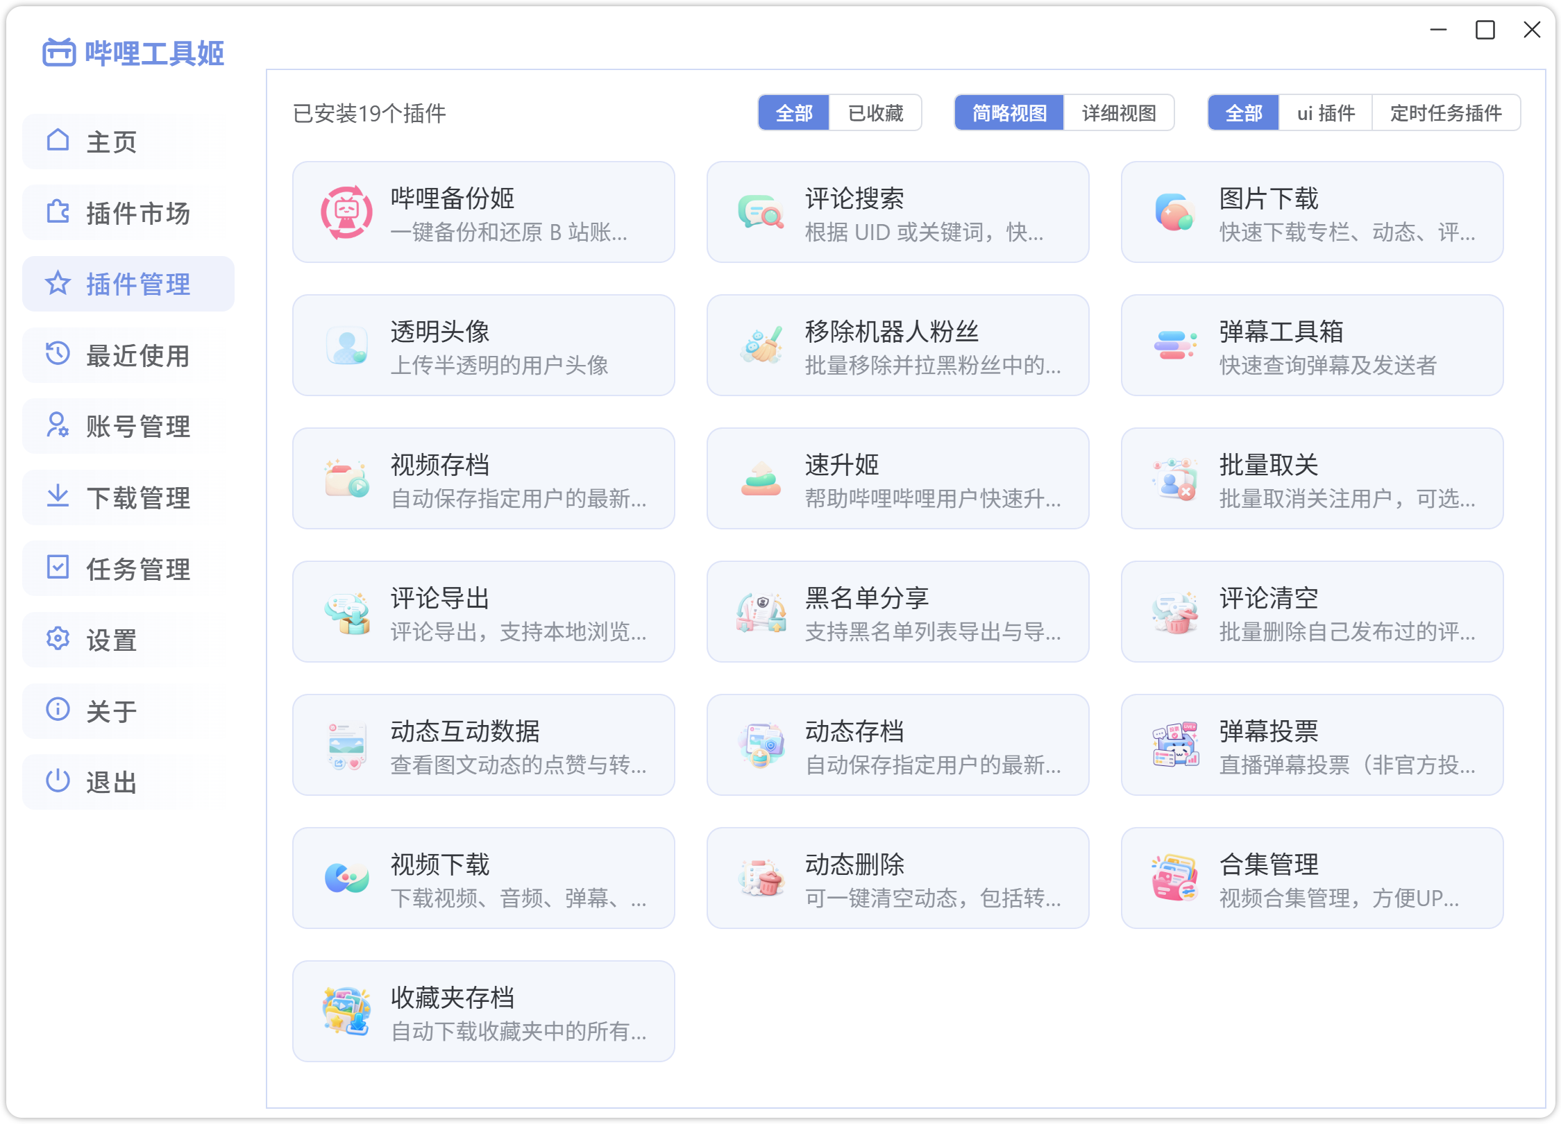Select the 全部 filter next to ui 插件
This screenshot has height=1124, width=1561.
(1244, 113)
